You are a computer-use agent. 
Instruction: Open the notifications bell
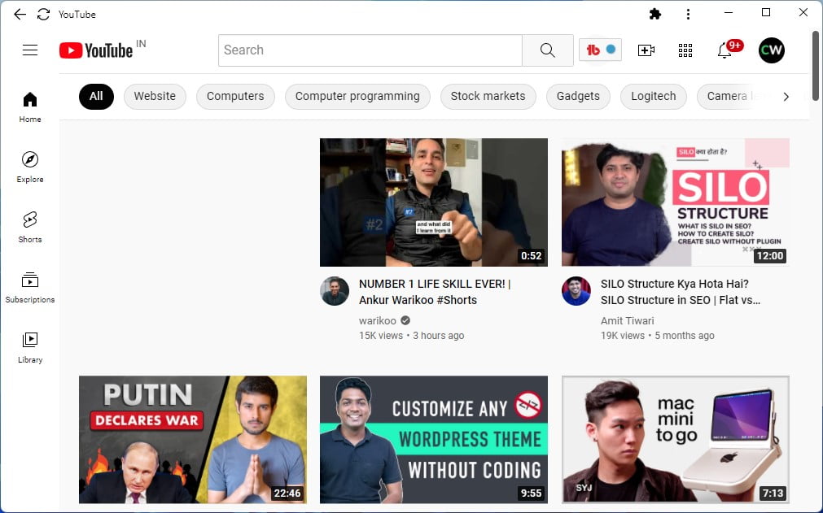(725, 50)
